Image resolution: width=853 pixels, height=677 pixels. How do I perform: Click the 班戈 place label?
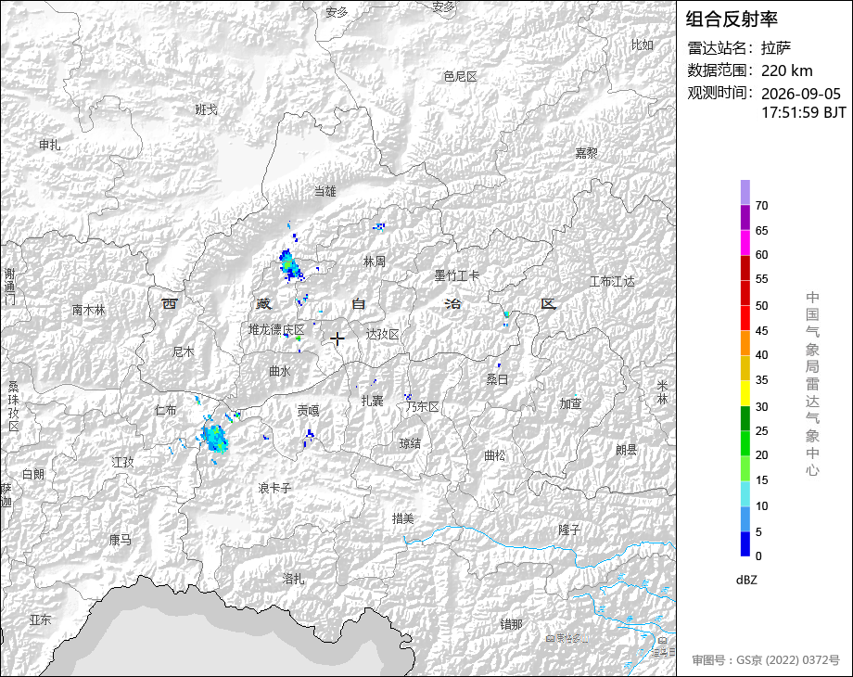(206, 110)
